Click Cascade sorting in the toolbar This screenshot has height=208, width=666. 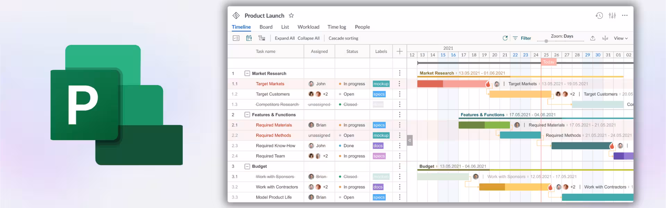343,38
